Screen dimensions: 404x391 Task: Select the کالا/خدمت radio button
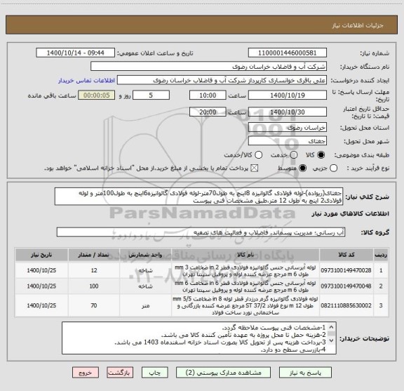click(x=258, y=154)
